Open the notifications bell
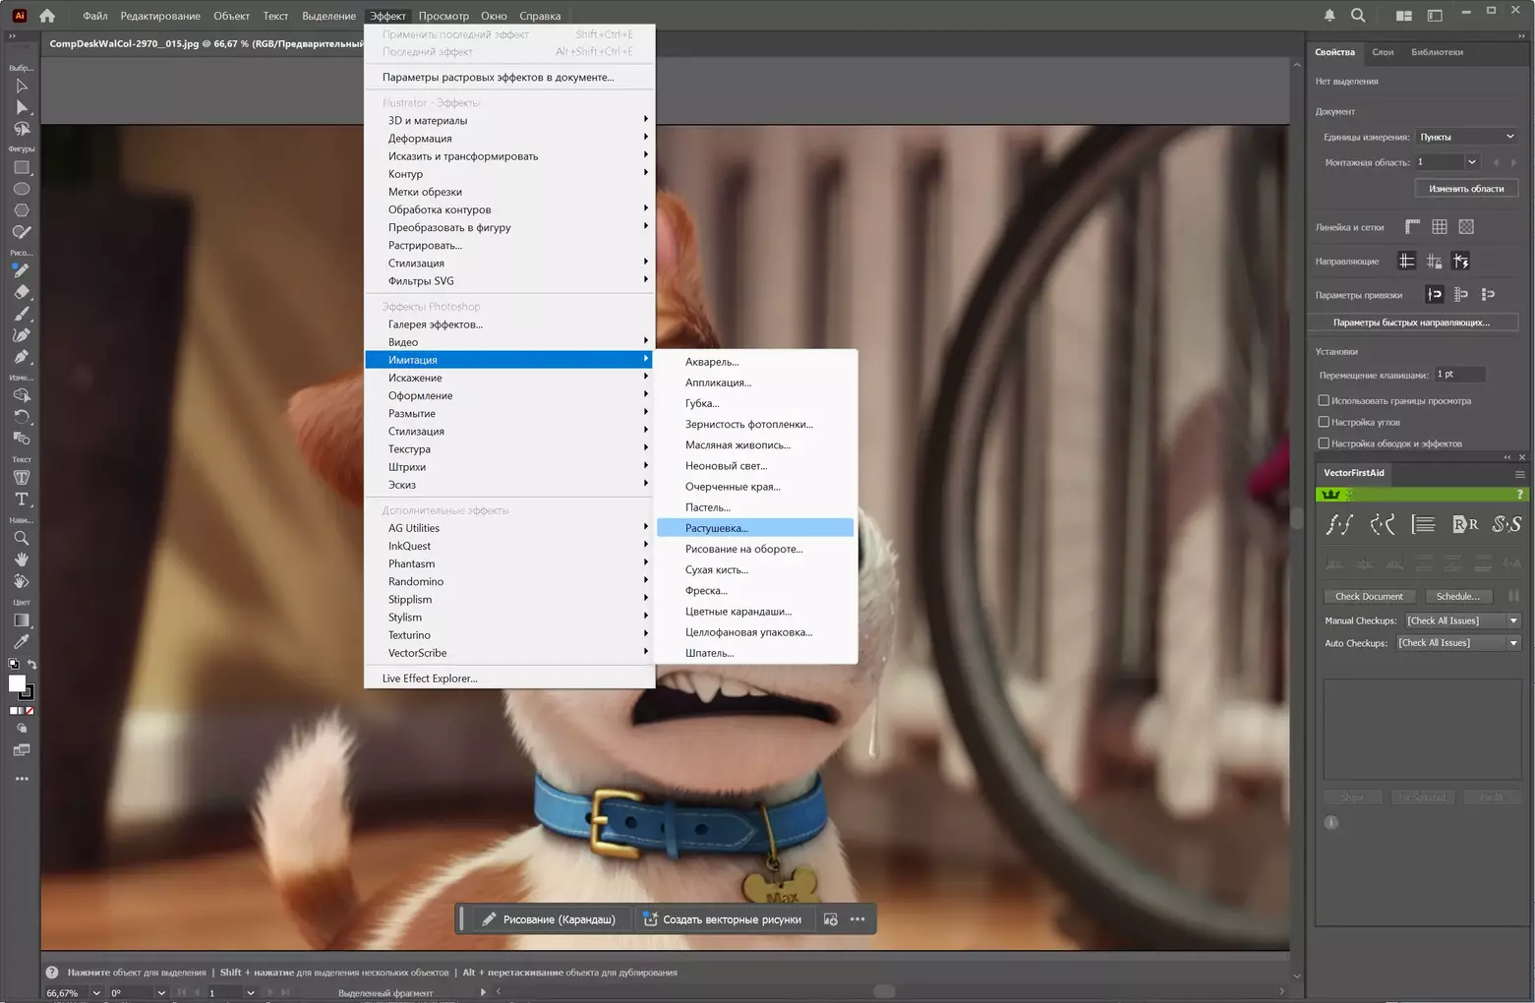1535x1003 pixels. [1329, 16]
